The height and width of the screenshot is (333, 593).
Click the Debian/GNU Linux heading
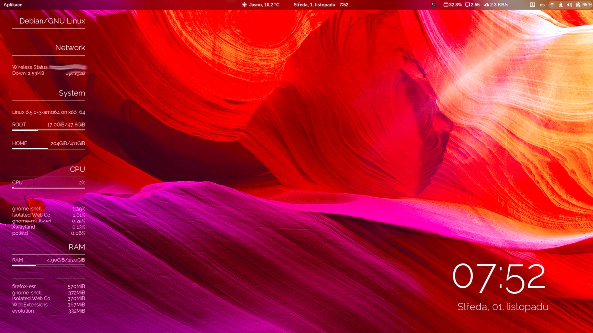point(52,21)
